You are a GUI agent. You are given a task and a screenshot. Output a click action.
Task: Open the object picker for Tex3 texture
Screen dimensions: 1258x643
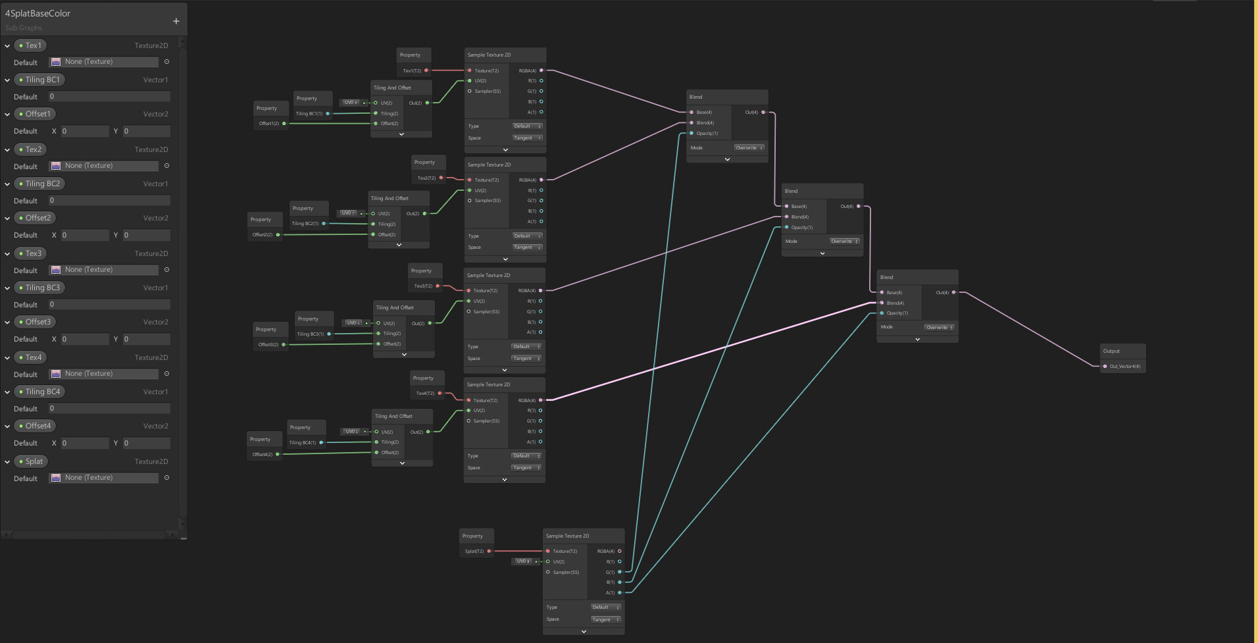tap(166, 269)
